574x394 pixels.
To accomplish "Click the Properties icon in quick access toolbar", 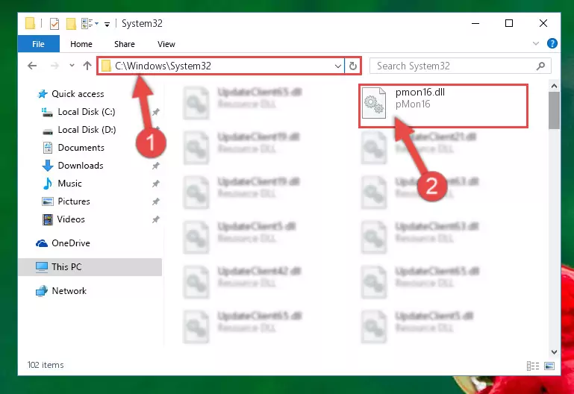I will 54,24.
